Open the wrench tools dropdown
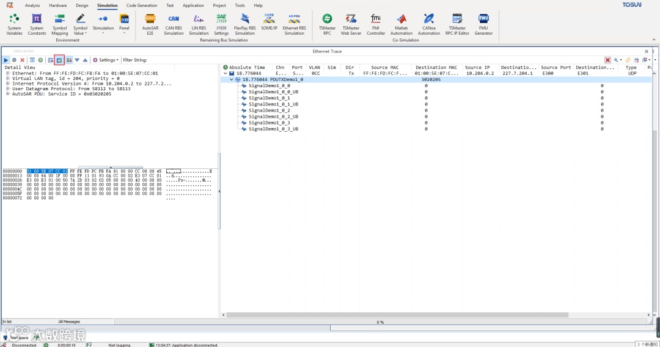The image size is (660, 347). [617, 60]
